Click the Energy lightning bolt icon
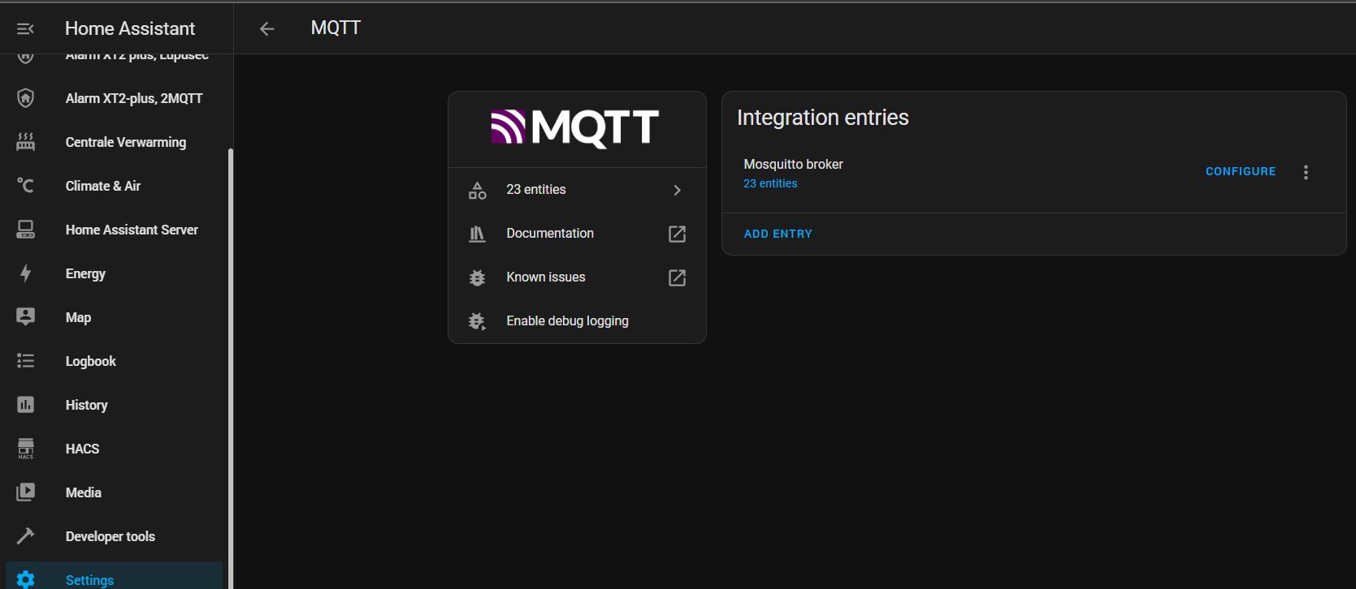The width and height of the screenshot is (1356, 589). point(25,273)
